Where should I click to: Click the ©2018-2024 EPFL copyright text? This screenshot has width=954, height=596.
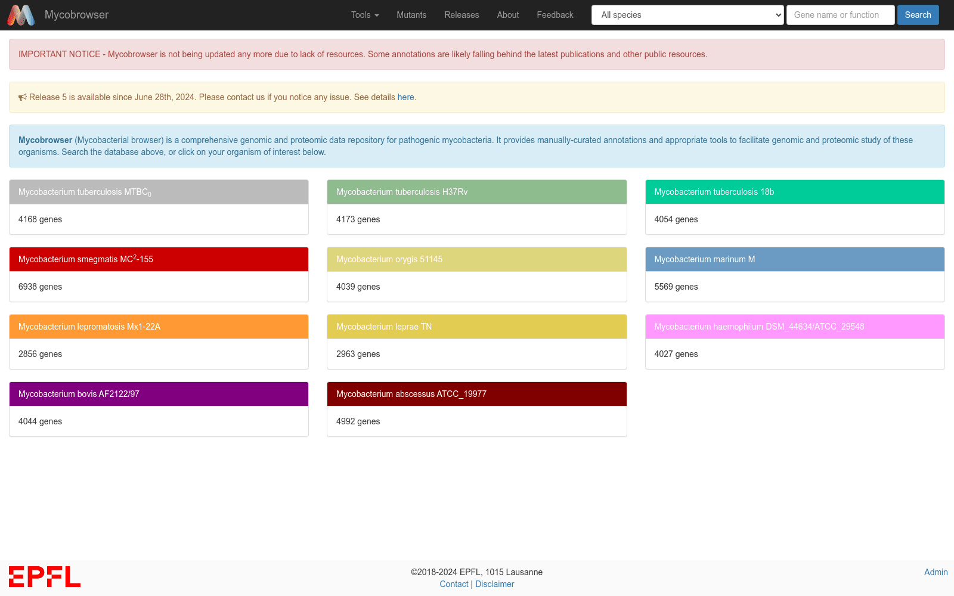[x=476, y=572]
